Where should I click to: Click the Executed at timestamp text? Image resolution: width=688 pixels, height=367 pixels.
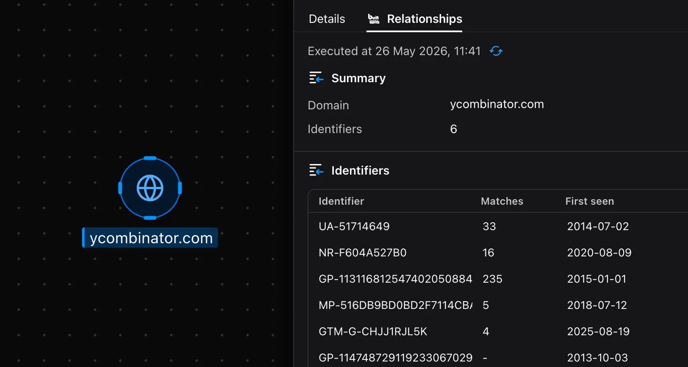point(394,51)
